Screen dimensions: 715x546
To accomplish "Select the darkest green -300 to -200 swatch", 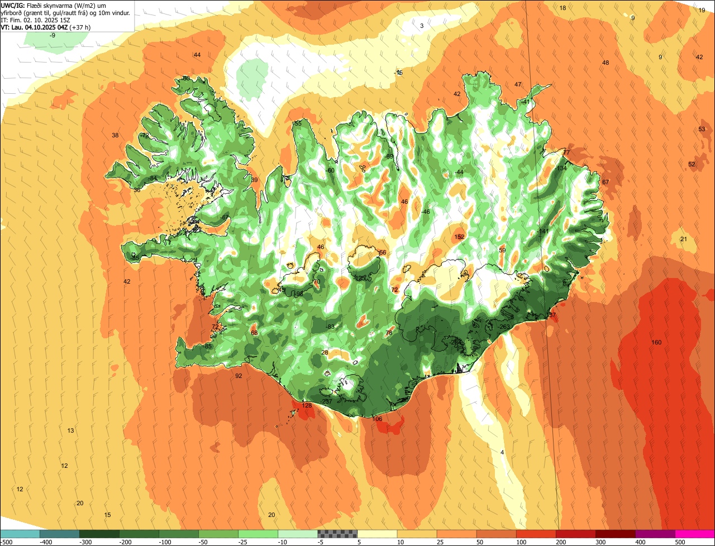I will (99, 534).
